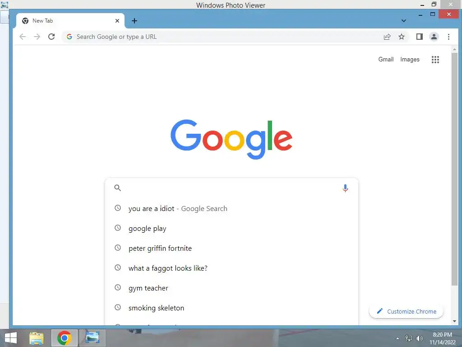Show hidden system tray icons
This screenshot has width=462, height=347.
pyautogui.click(x=398, y=338)
